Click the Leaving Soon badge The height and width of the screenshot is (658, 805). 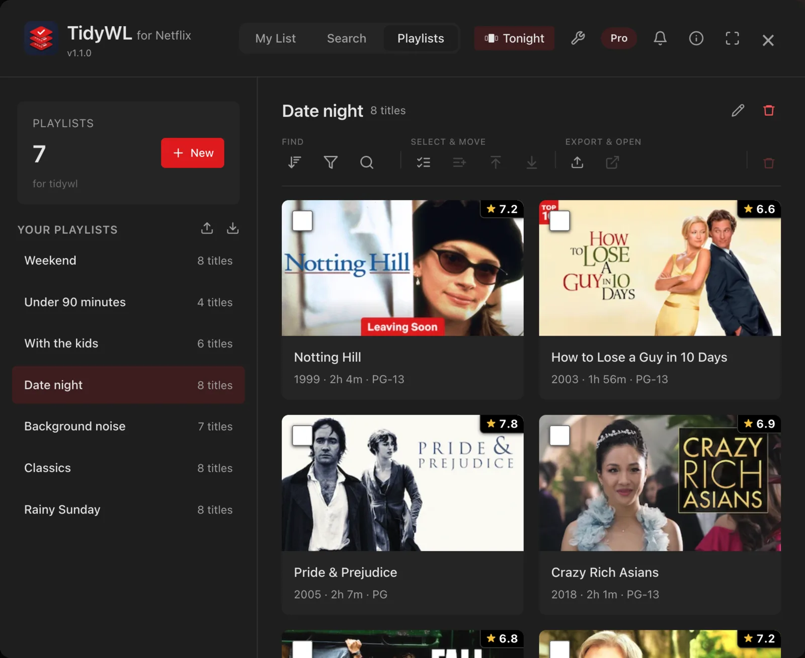pyautogui.click(x=403, y=327)
